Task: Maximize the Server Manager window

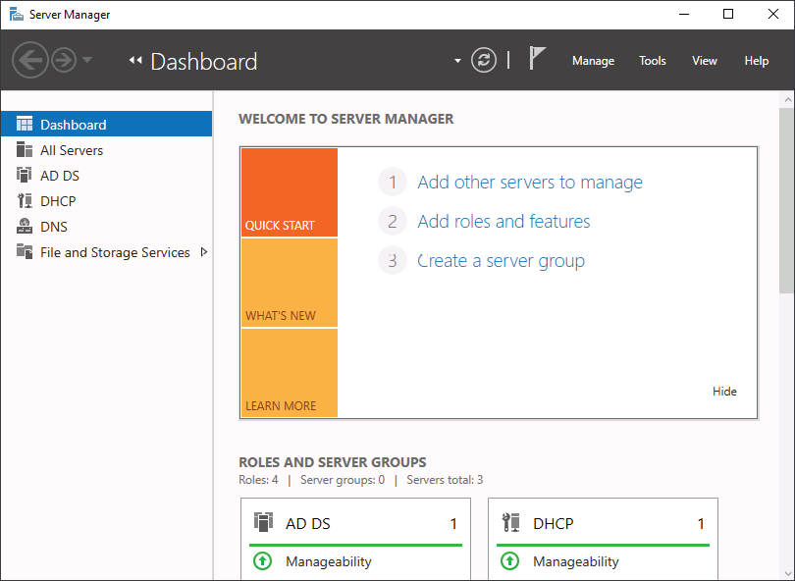Action: 728,14
